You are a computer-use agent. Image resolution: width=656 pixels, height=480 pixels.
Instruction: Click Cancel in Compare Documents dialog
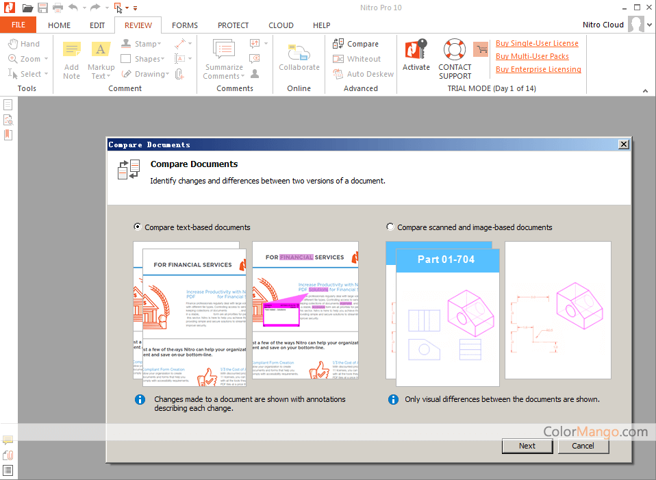point(583,446)
